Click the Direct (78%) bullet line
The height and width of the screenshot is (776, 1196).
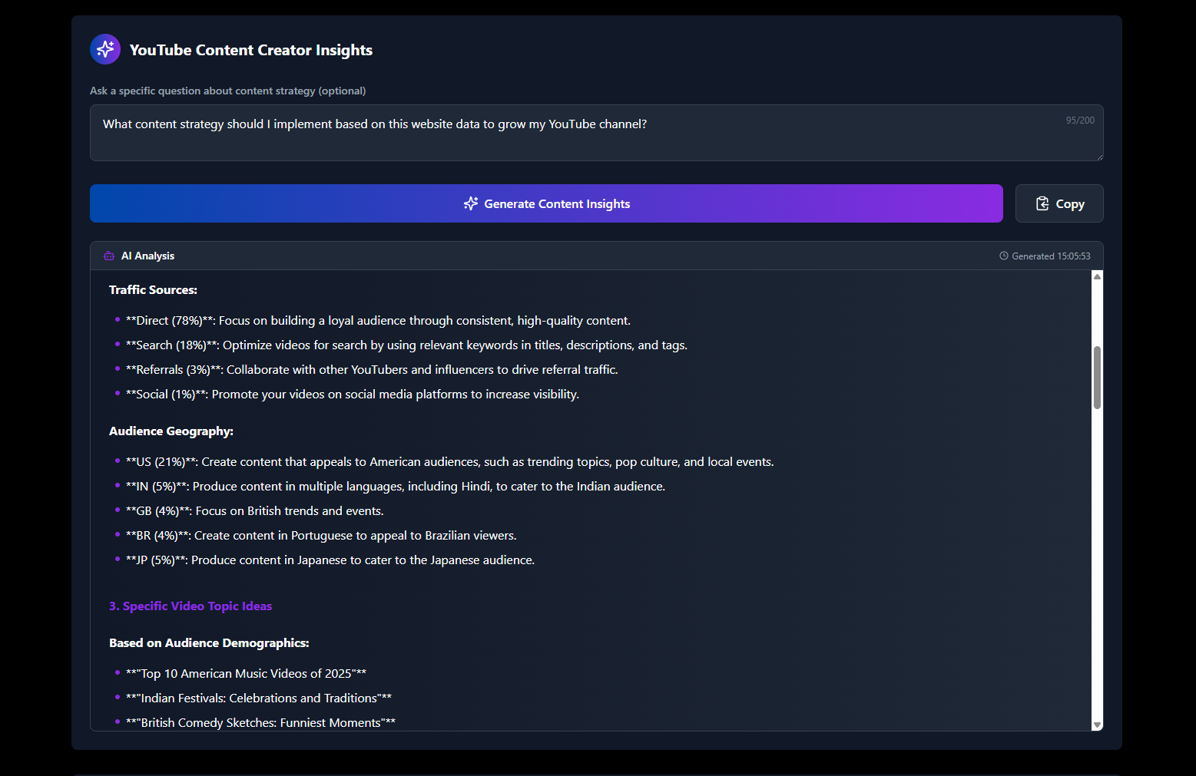point(378,321)
